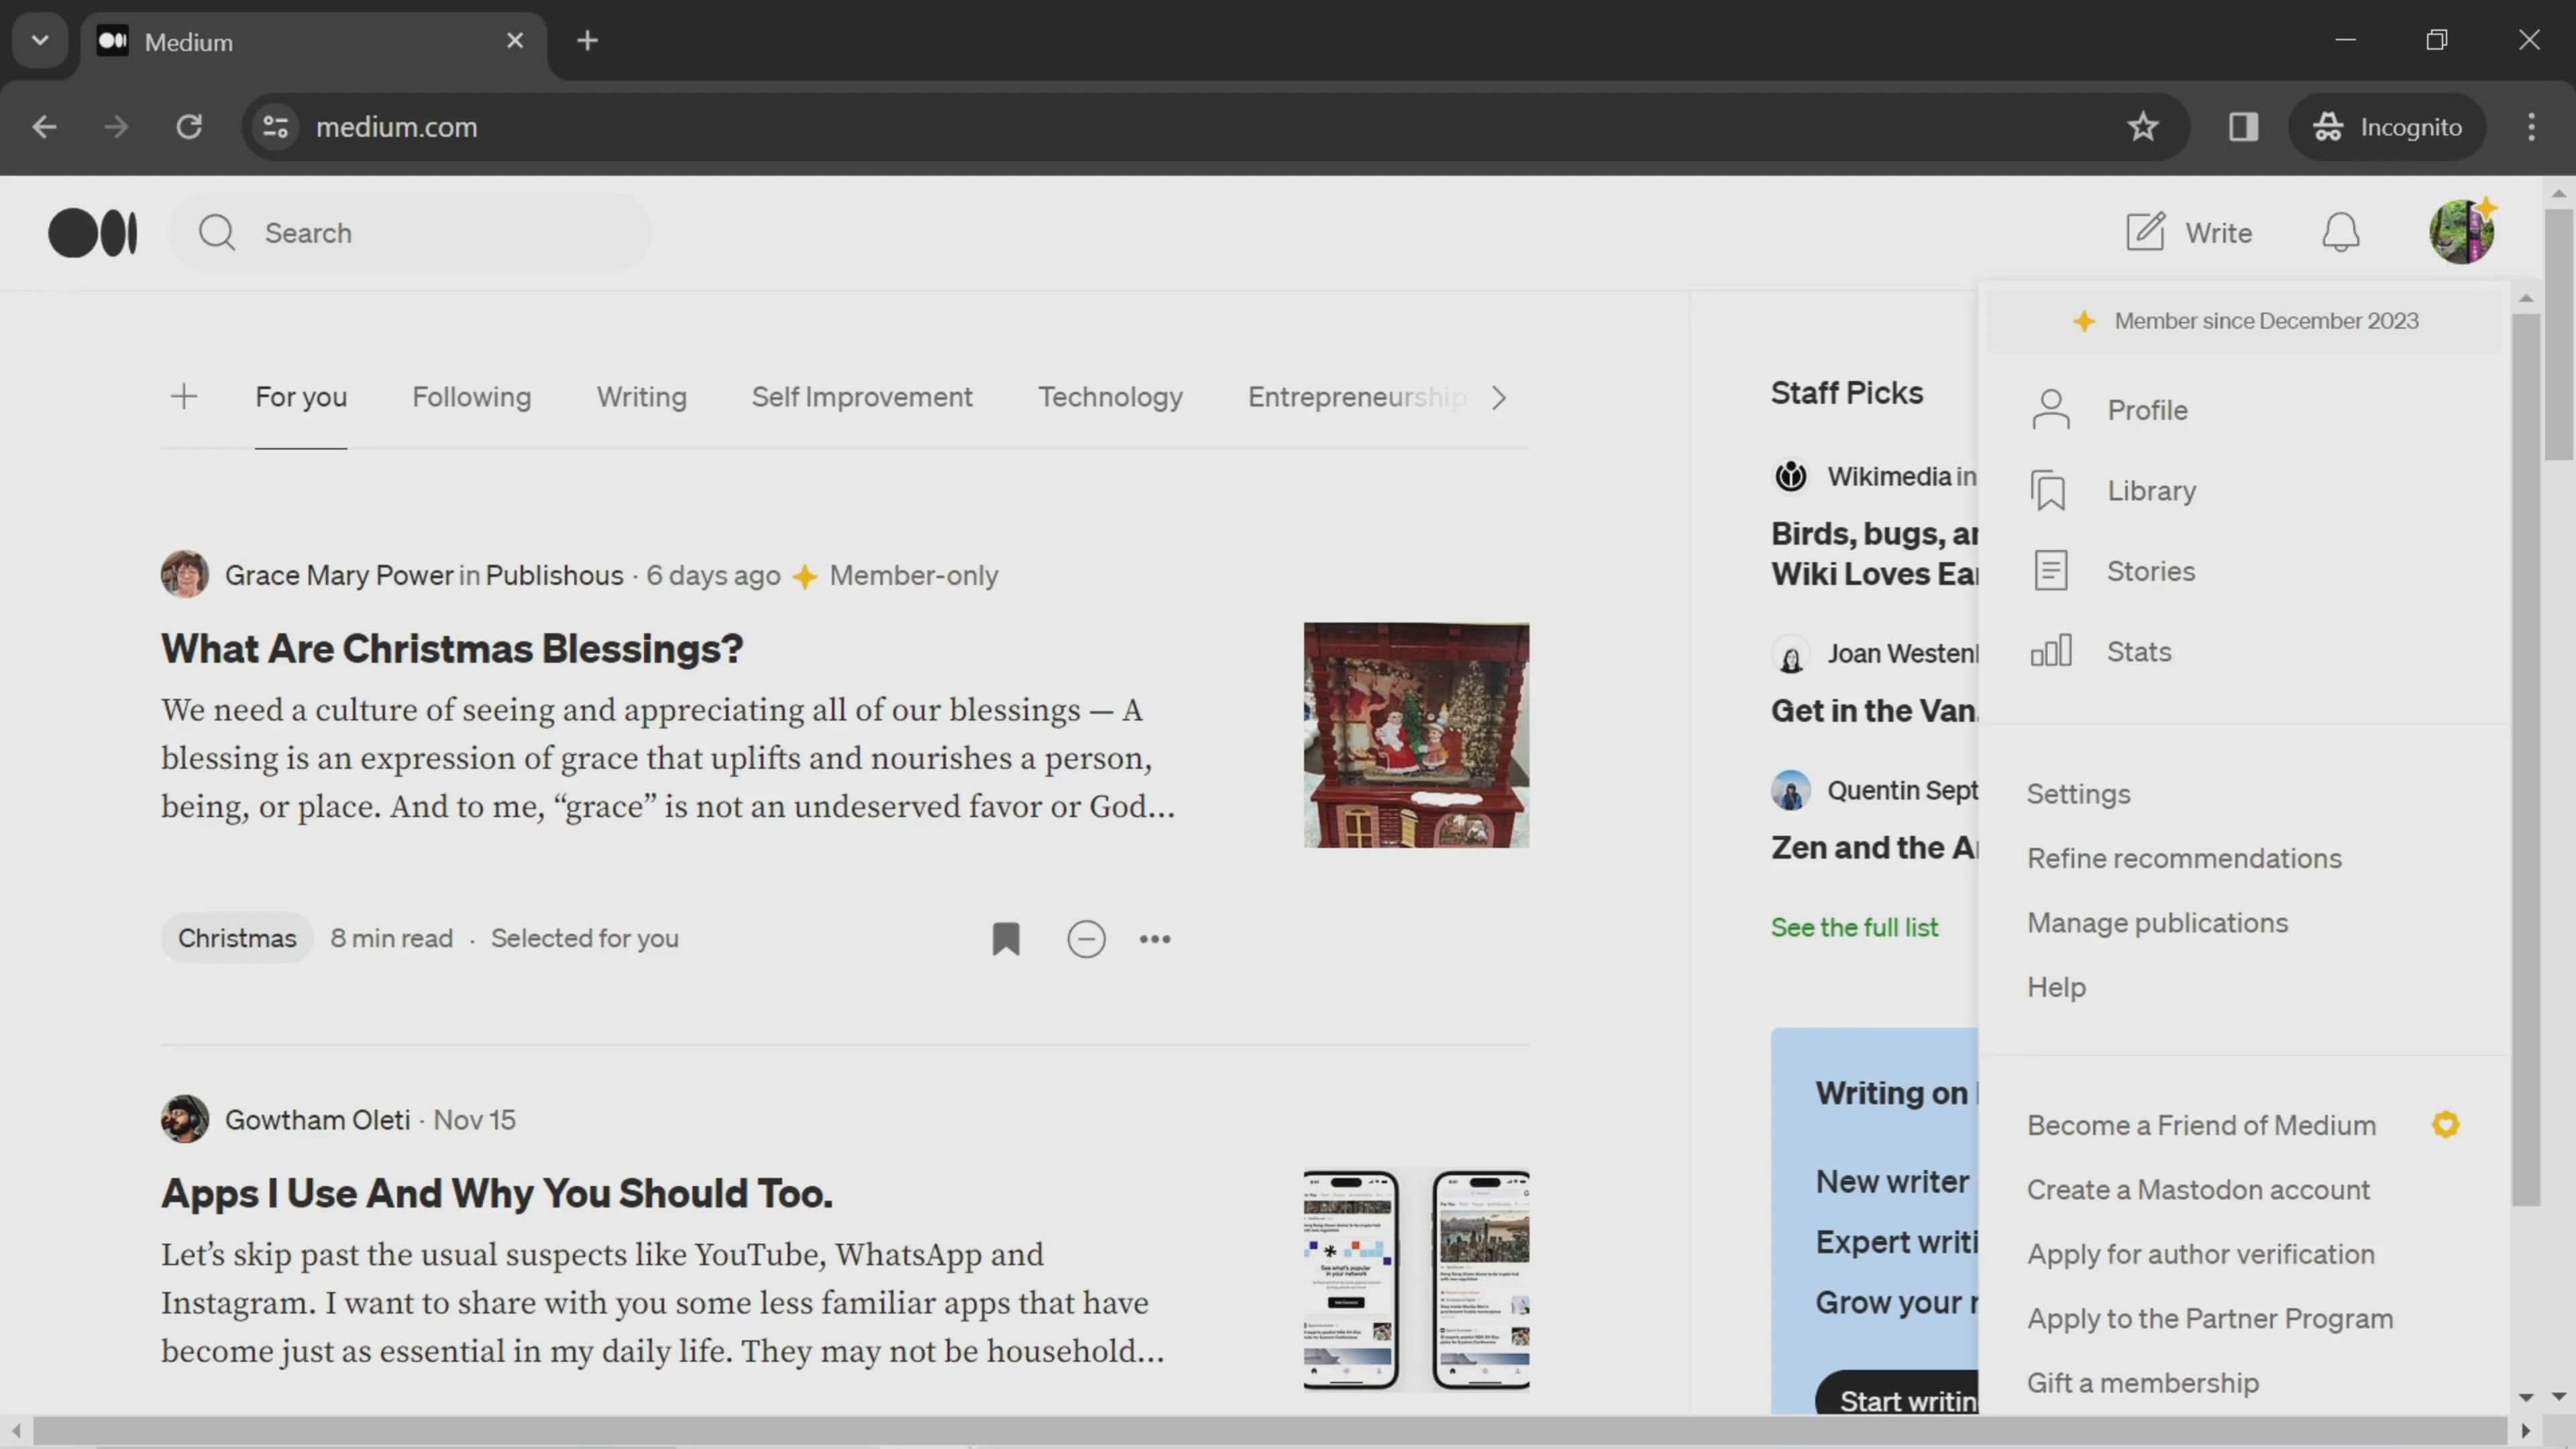
Task: Click Member since December 2023 banner
Action: pyautogui.click(x=2245, y=321)
